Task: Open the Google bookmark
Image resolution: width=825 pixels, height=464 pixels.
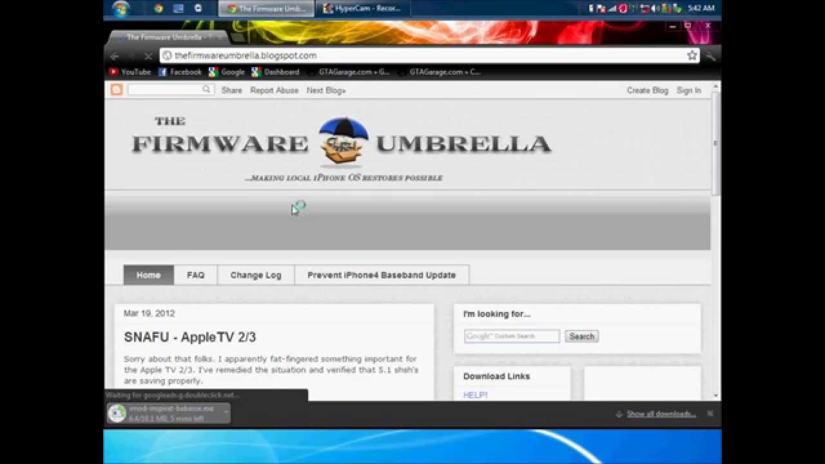Action: 226,72
